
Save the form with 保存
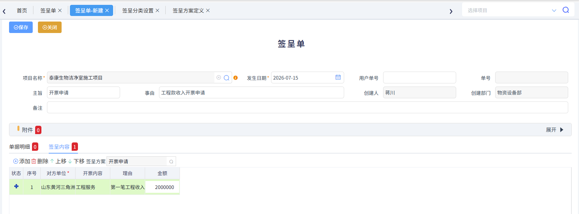click(21, 27)
